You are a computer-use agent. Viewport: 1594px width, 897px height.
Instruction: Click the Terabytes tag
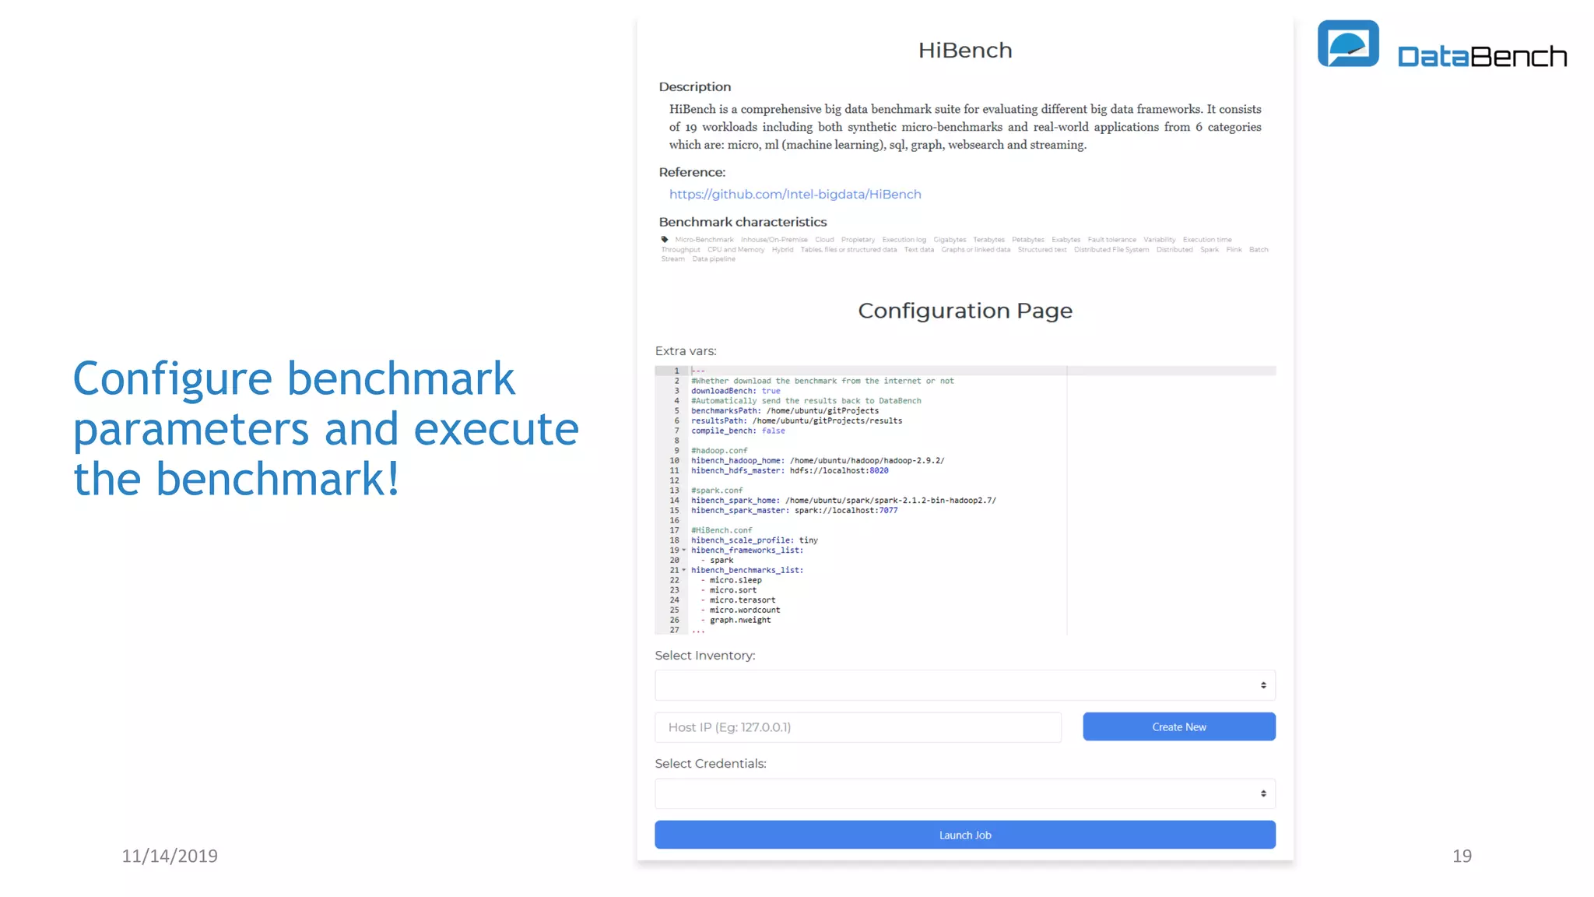pyautogui.click(x=988, y=240)
